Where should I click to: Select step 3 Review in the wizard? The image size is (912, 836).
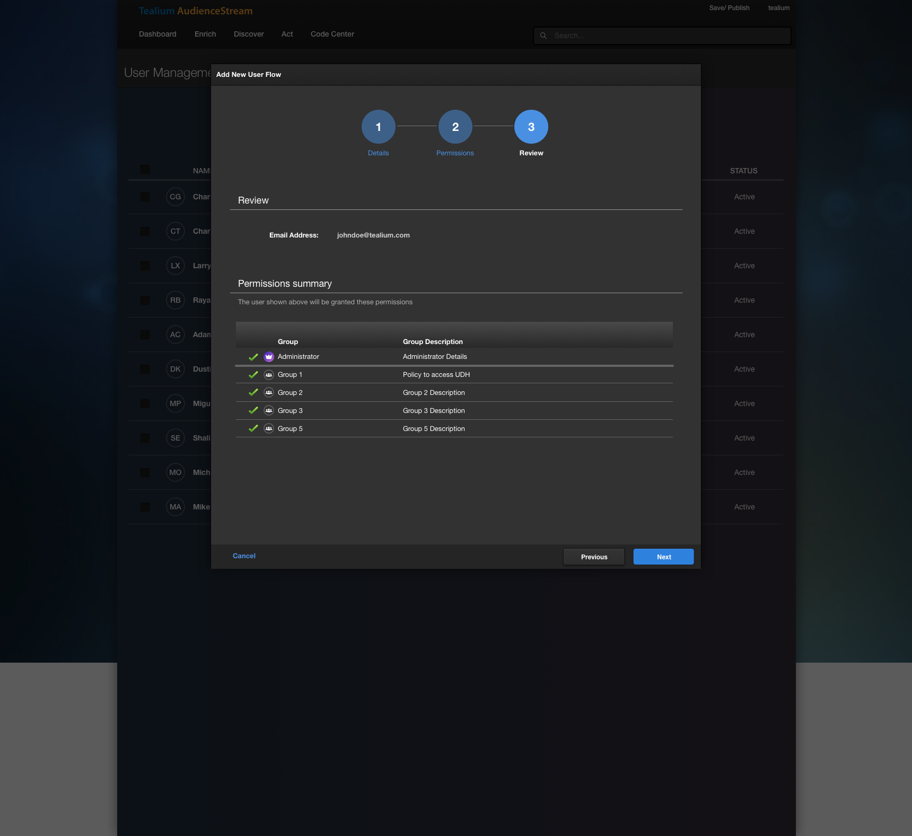point(531,127)
